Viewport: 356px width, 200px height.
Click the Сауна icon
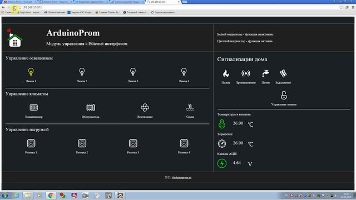190,107
